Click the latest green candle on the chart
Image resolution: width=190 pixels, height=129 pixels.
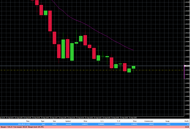(133, 67)
